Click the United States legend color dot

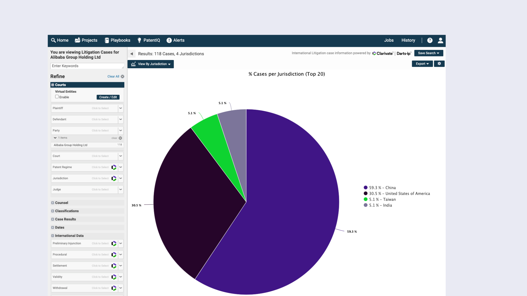tap(366, 193)
